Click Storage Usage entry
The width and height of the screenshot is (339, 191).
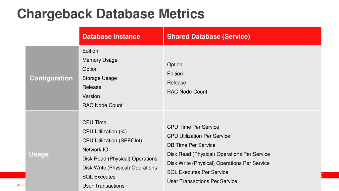click(x=99, y=78)
